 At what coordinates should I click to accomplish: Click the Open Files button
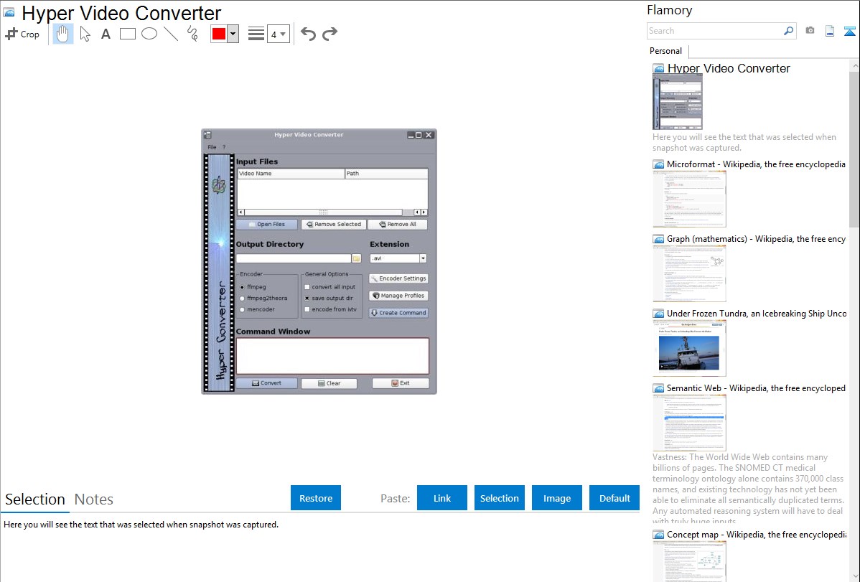pyautogui.click(x=267, y=225)
